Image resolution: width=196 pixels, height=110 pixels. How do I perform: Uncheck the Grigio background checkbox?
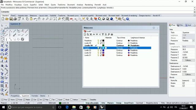[183, 86]
